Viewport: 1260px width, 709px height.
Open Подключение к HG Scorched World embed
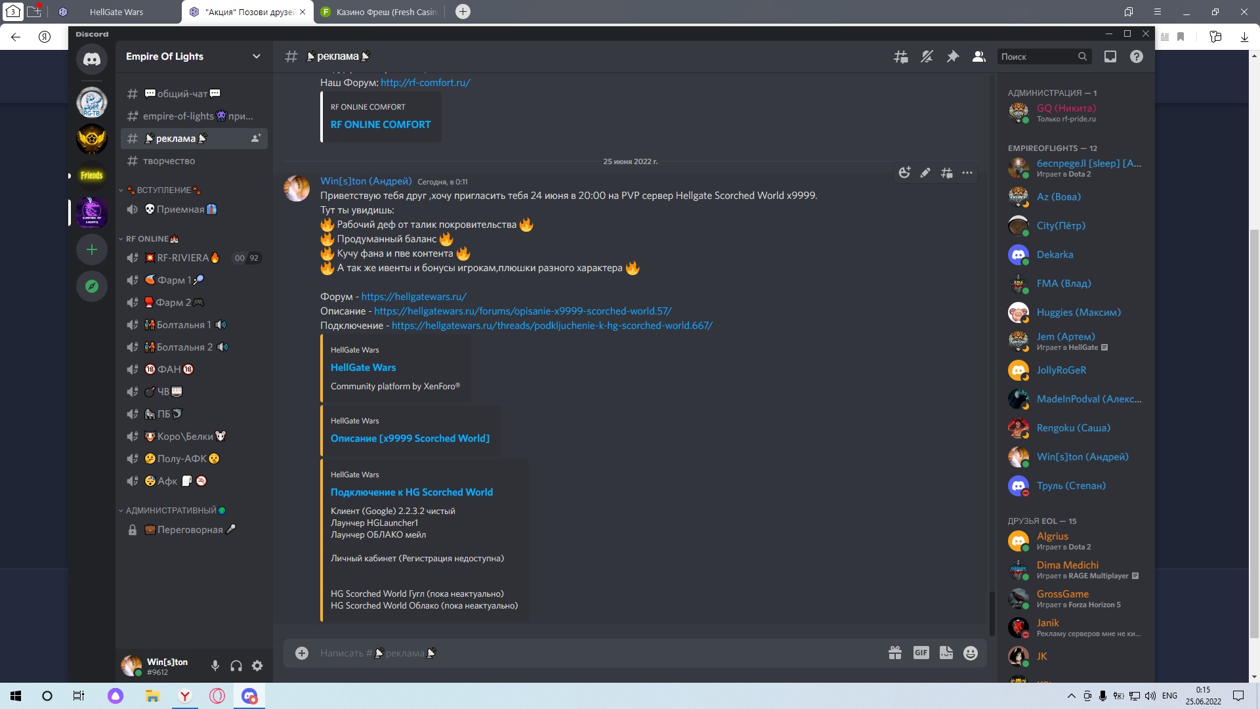pos(411,492)
